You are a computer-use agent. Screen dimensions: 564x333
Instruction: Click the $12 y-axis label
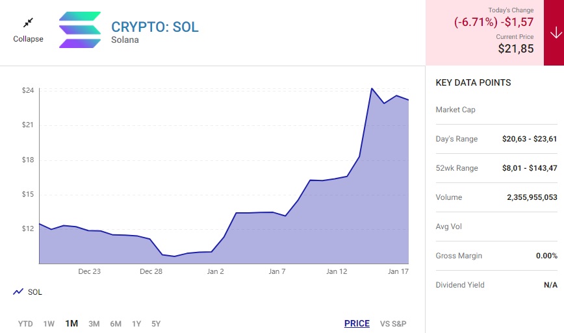pos(28,229)
